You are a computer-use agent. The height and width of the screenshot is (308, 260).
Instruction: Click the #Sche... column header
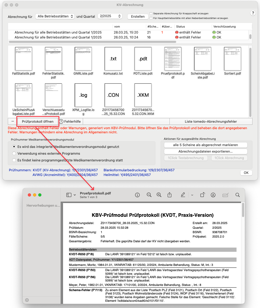[153, 27]
